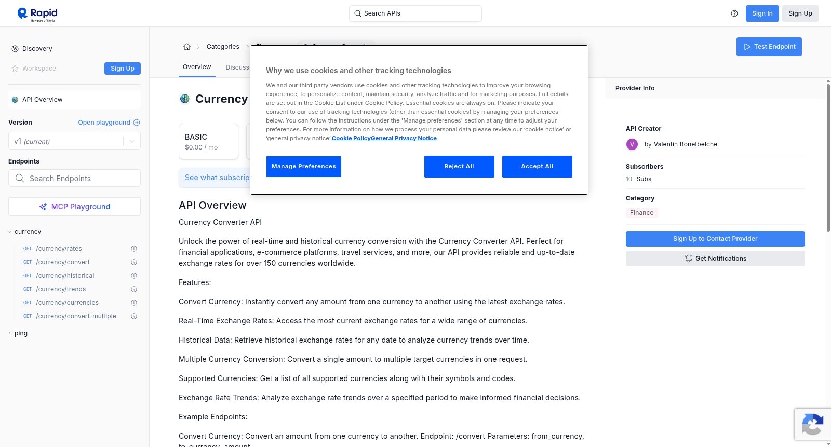Click Manage Preferences in cookie dialog
The width and height of the screenshot is (831, 447).
pyautogui.click(x=304, y=167)
